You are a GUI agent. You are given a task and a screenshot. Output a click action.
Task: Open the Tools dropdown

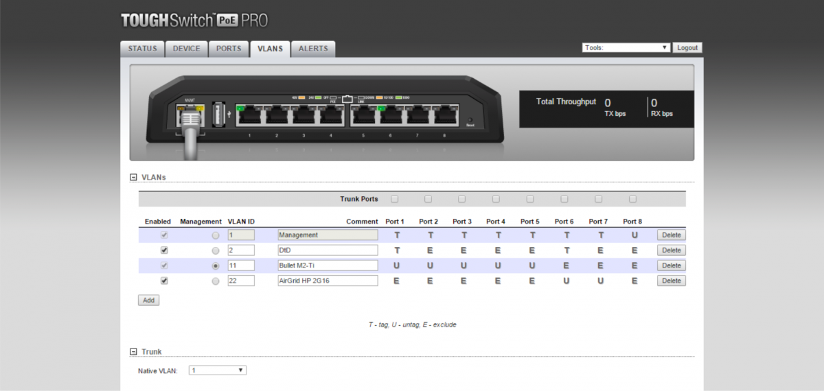tap(626, 48)
